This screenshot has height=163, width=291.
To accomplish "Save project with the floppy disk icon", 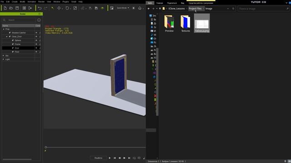I will 17,8.
